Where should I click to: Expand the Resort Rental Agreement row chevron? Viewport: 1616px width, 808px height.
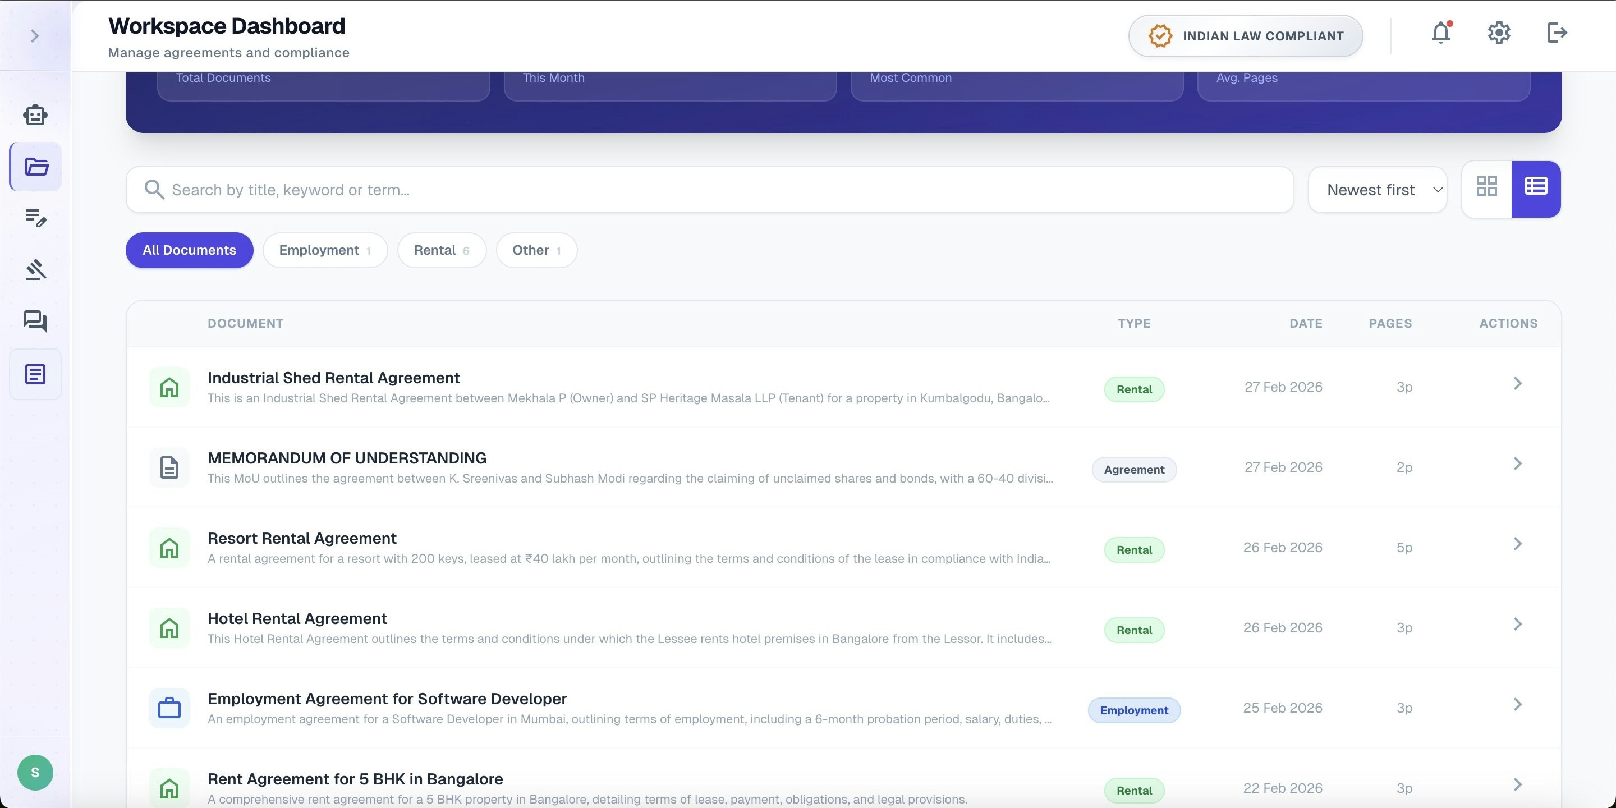click(1518, 543)
